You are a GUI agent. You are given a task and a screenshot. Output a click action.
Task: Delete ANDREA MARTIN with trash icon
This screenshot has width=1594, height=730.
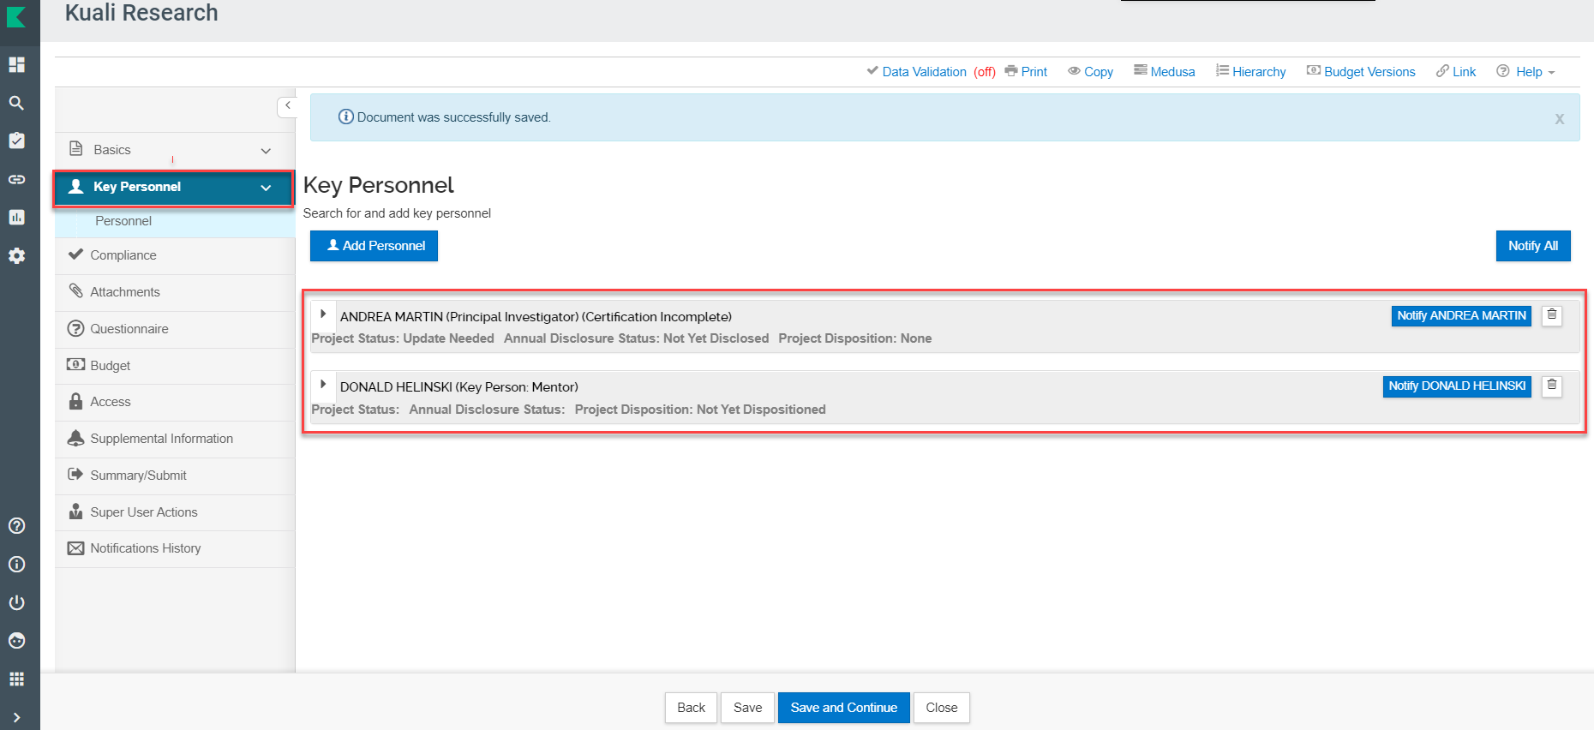click(x=1552, y=315)
